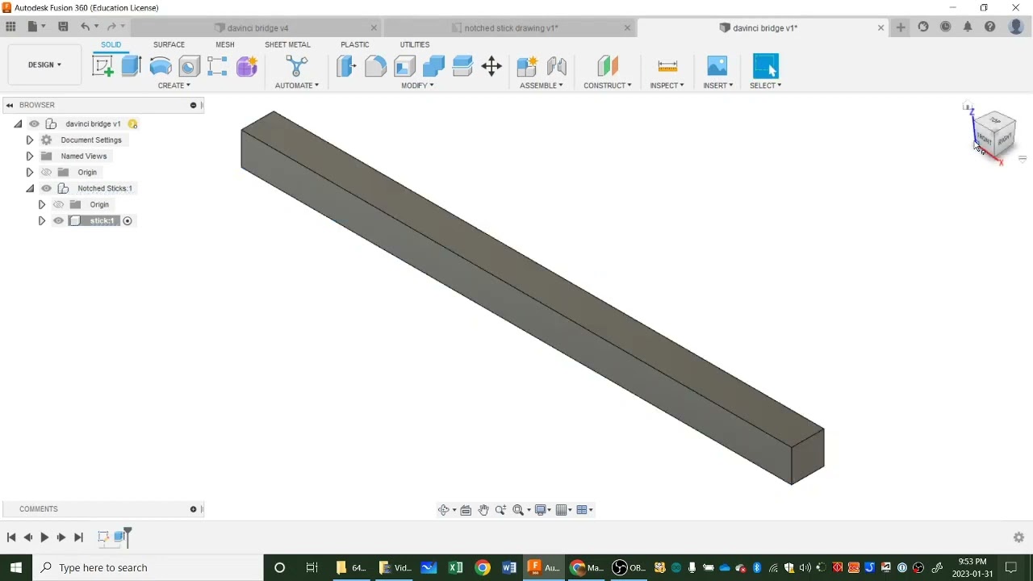Open the DESIGN workspace dropdown
Screen dimensions: 1033x581
tap(44, 65)
